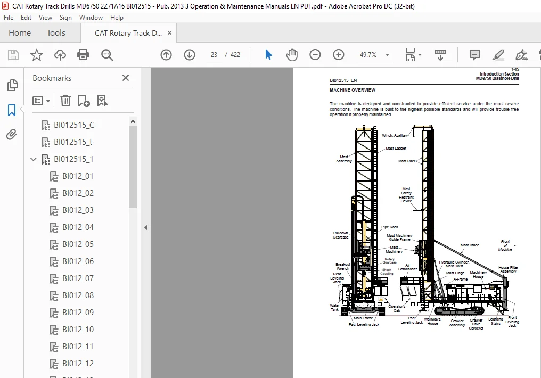
Task: Open zoom percentage dropdown arrow
Action: tap(387, 55)
